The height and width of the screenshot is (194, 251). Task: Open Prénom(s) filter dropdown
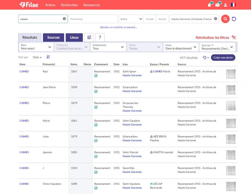72,47
